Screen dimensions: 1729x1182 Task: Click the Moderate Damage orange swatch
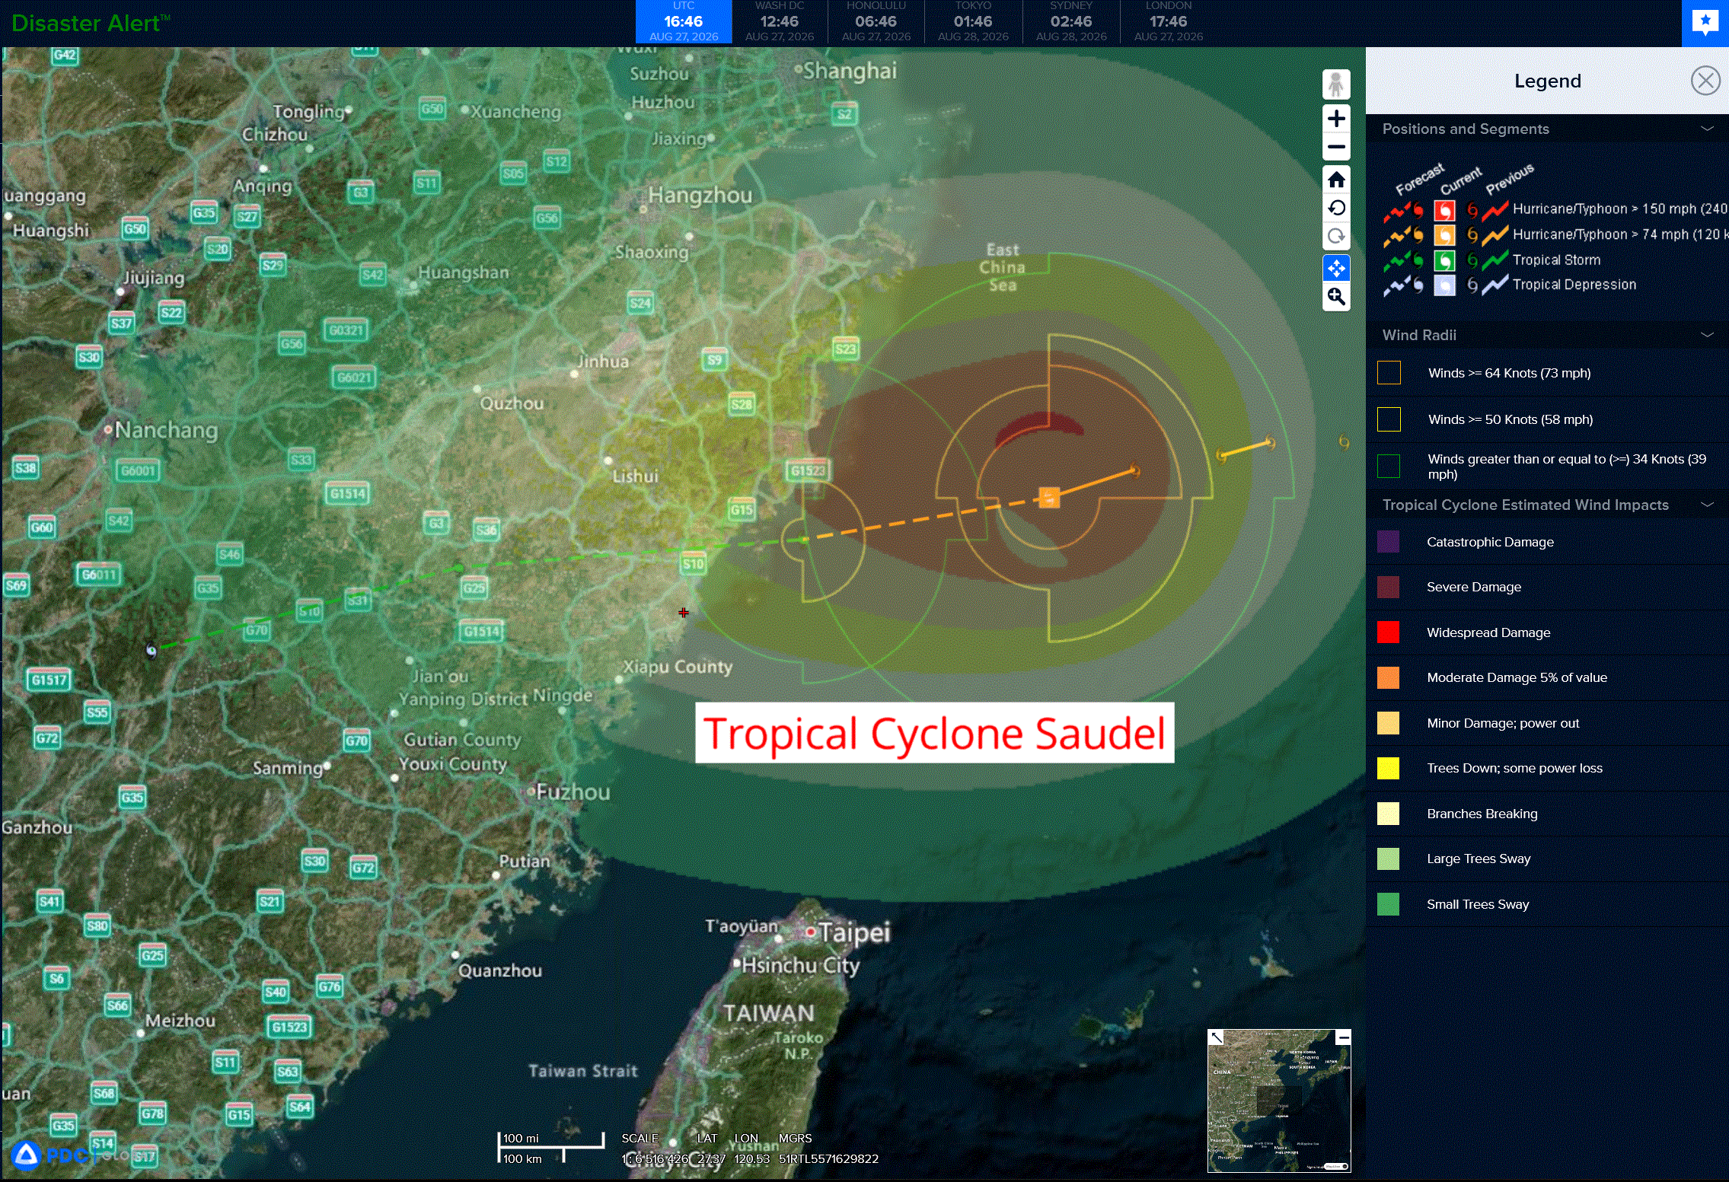[x=1389, y=677]
